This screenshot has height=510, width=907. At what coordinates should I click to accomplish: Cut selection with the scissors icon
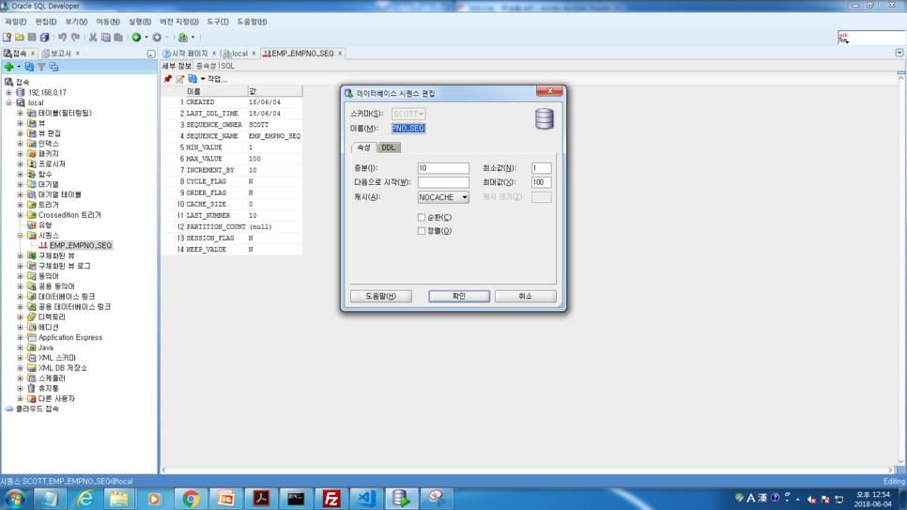pos(93,37)
